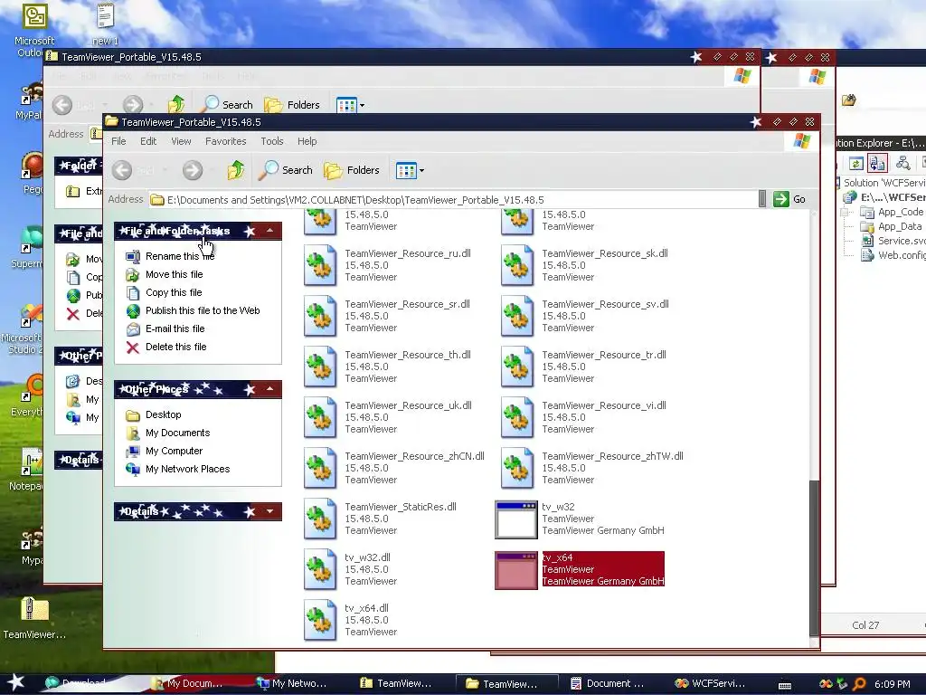This screenshot has width=926, height=695.
Task: Open the View menu
Action: (181, 141)
